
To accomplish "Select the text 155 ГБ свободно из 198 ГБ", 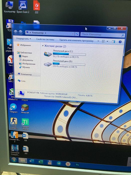I will click(65, 67).
